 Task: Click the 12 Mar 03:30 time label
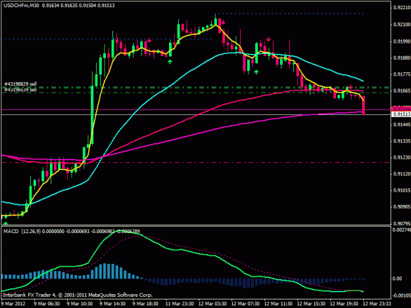coord(212,303)
